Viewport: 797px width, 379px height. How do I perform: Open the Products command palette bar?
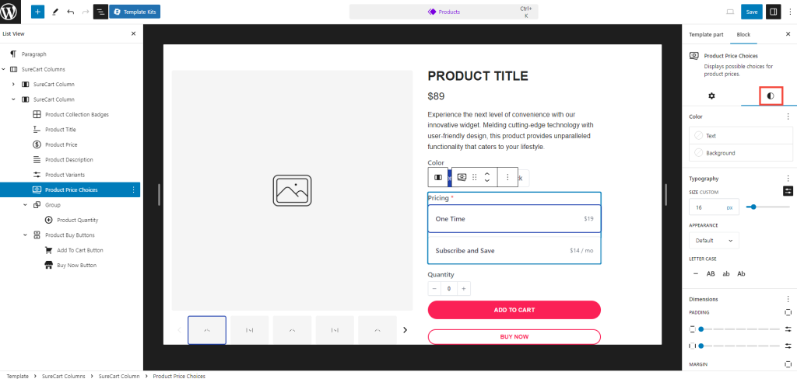pos(443,12)
